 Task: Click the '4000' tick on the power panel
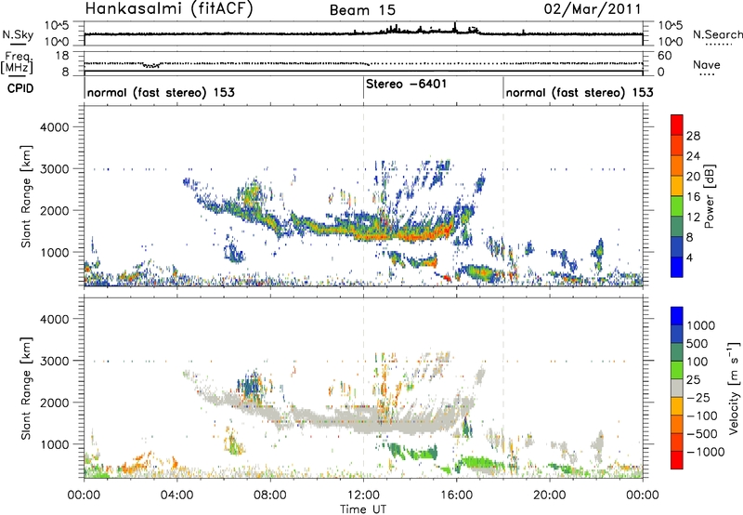pos(54,127)
